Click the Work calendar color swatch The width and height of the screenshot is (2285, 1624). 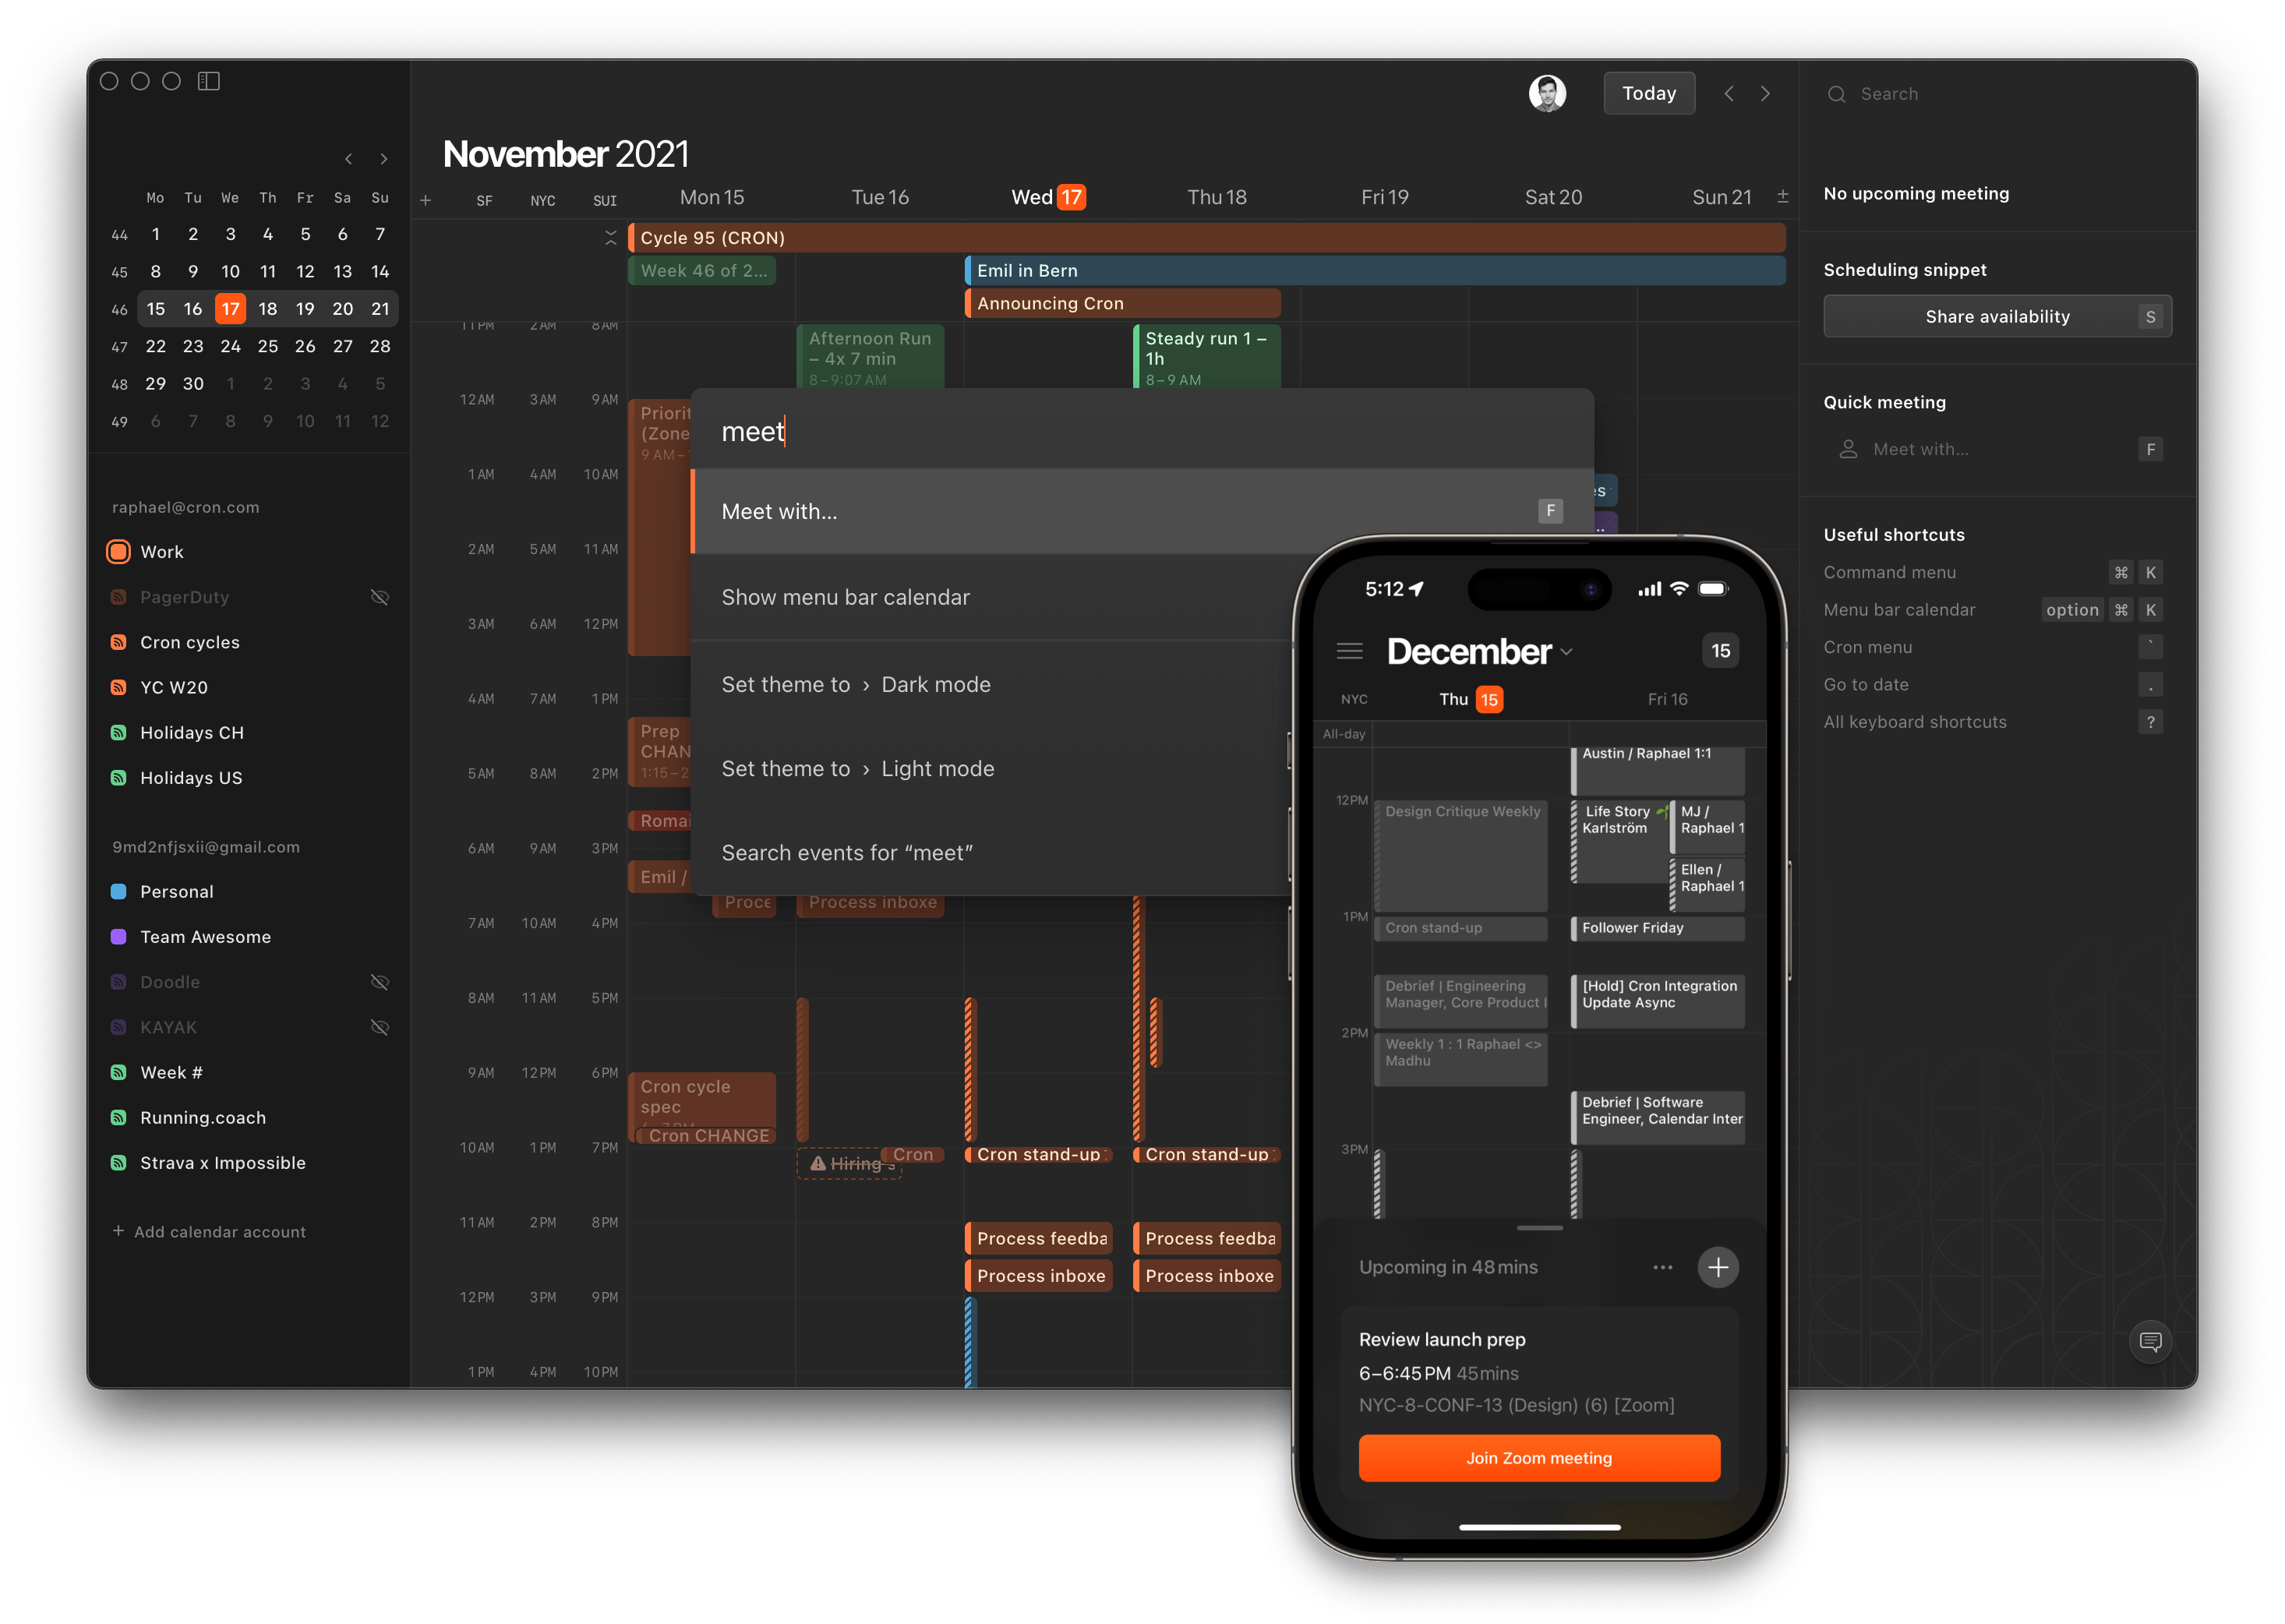118,550
